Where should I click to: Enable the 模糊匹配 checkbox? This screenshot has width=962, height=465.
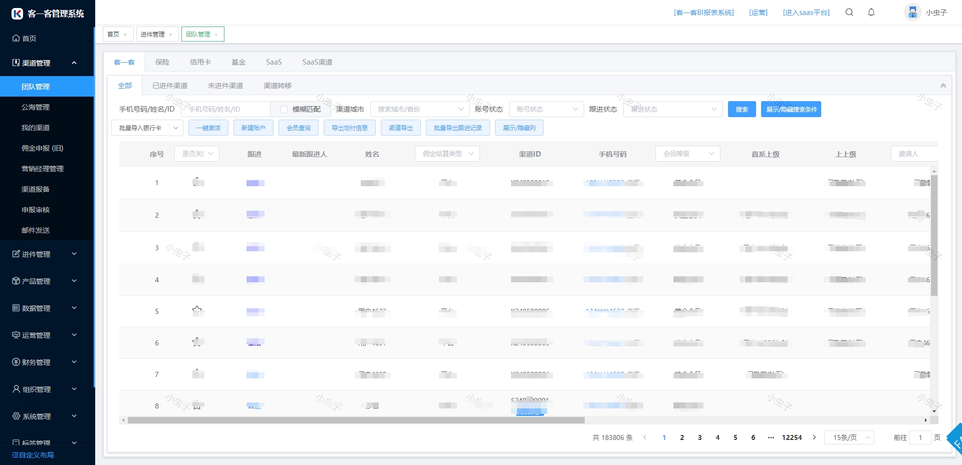coord(284,109)
